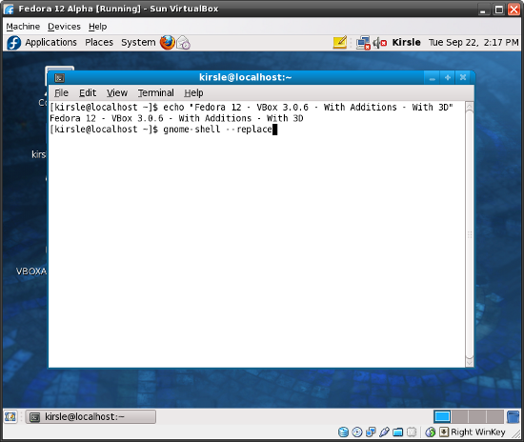Image resolution: width=524 pixels, height=442 pixels.
Task: Open the Terminal menu in terminal window
Action: 155,92
